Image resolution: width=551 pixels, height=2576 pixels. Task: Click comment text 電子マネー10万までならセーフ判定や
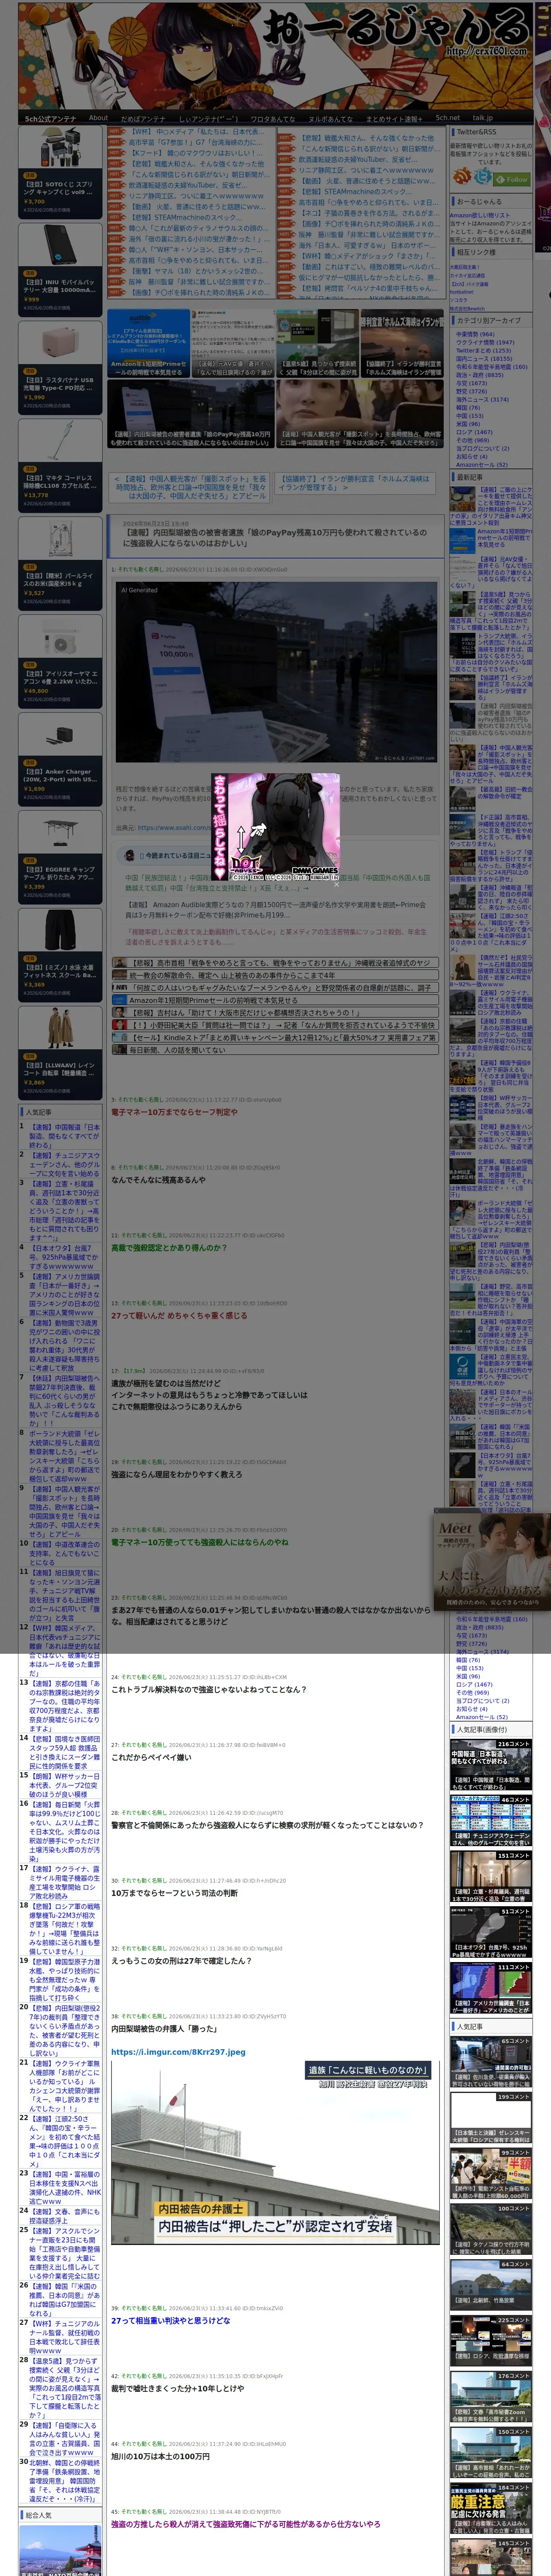pos(174,1112)
